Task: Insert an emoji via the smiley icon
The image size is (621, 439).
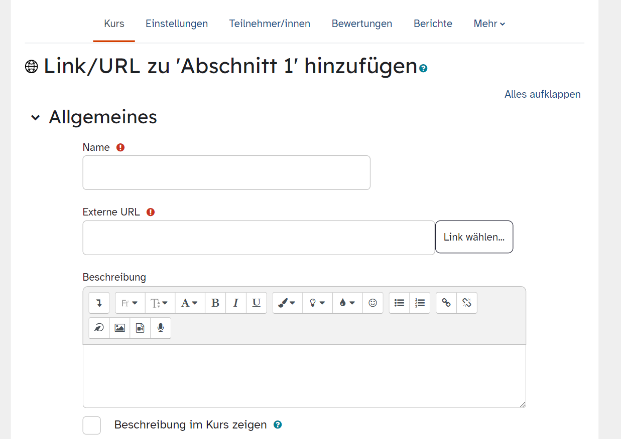Action: pyautogui.click(x=372, y=303)
